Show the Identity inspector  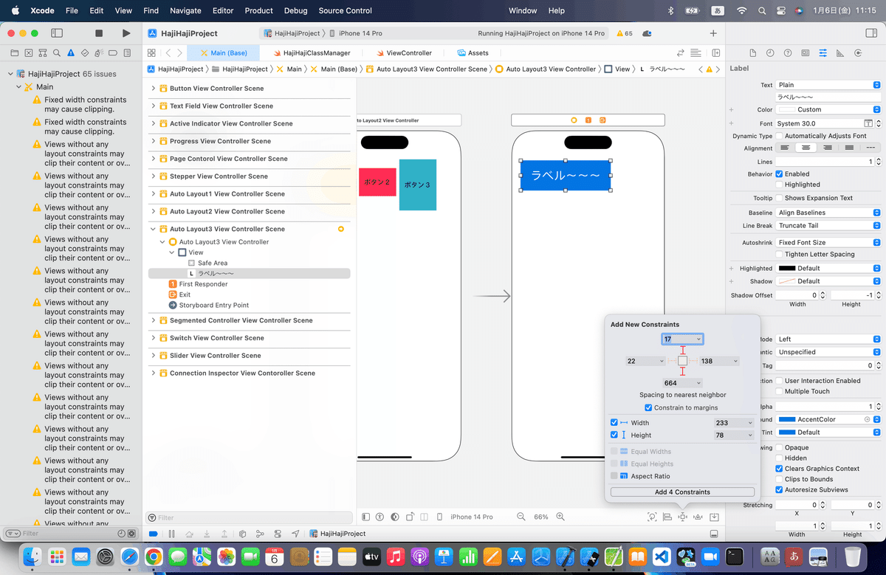806,53
